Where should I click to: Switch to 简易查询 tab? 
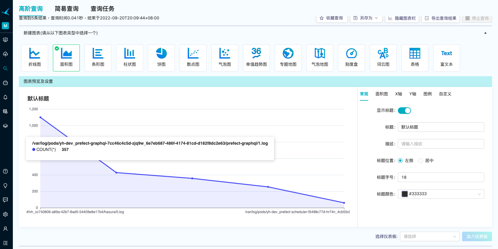click(x=67, y=9)
